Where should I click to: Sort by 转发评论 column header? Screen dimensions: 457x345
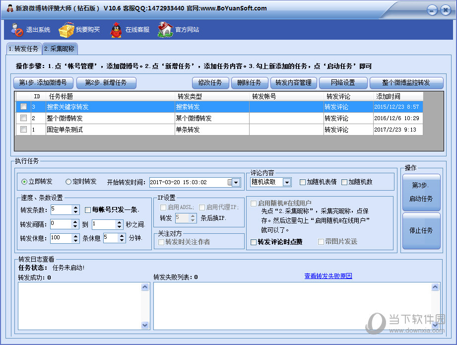[348, 96]
